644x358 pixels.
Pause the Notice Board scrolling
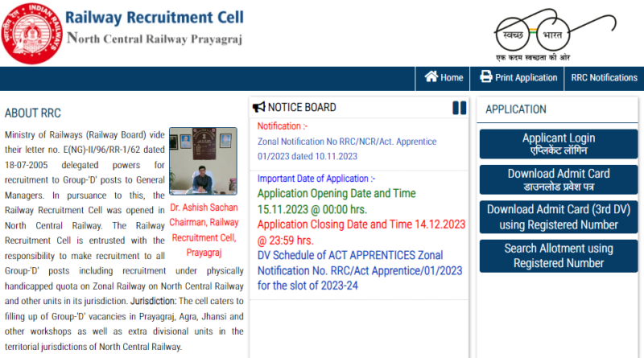(459, 108)
